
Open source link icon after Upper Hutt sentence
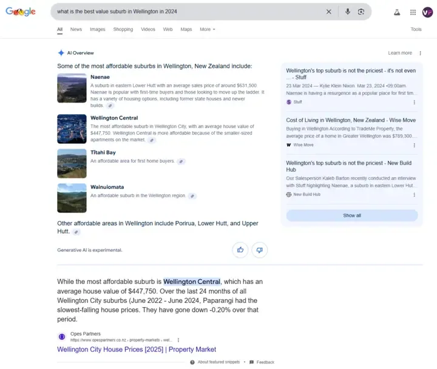pos(76,232)
